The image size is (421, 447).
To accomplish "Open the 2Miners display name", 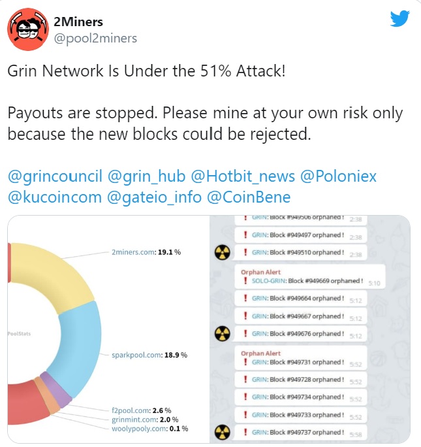I will click(x=78, y=22).
